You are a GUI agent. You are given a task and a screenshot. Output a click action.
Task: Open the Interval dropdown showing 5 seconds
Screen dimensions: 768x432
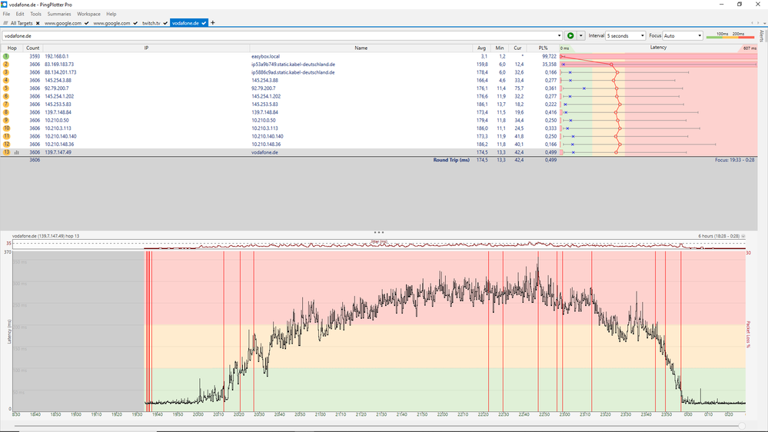pos(625,35)
